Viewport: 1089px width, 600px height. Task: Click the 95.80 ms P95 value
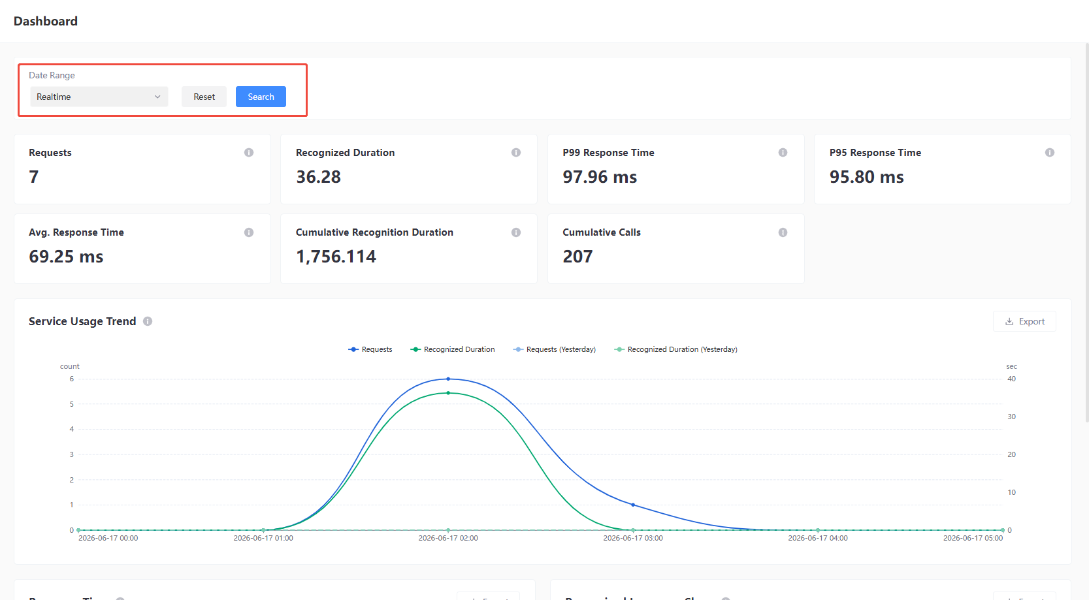pos(867,177)
